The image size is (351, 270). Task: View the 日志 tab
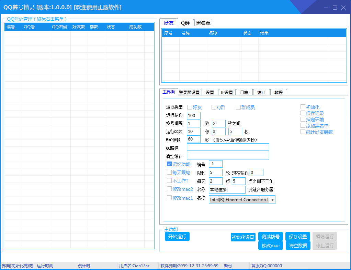(x=244, y=92)
